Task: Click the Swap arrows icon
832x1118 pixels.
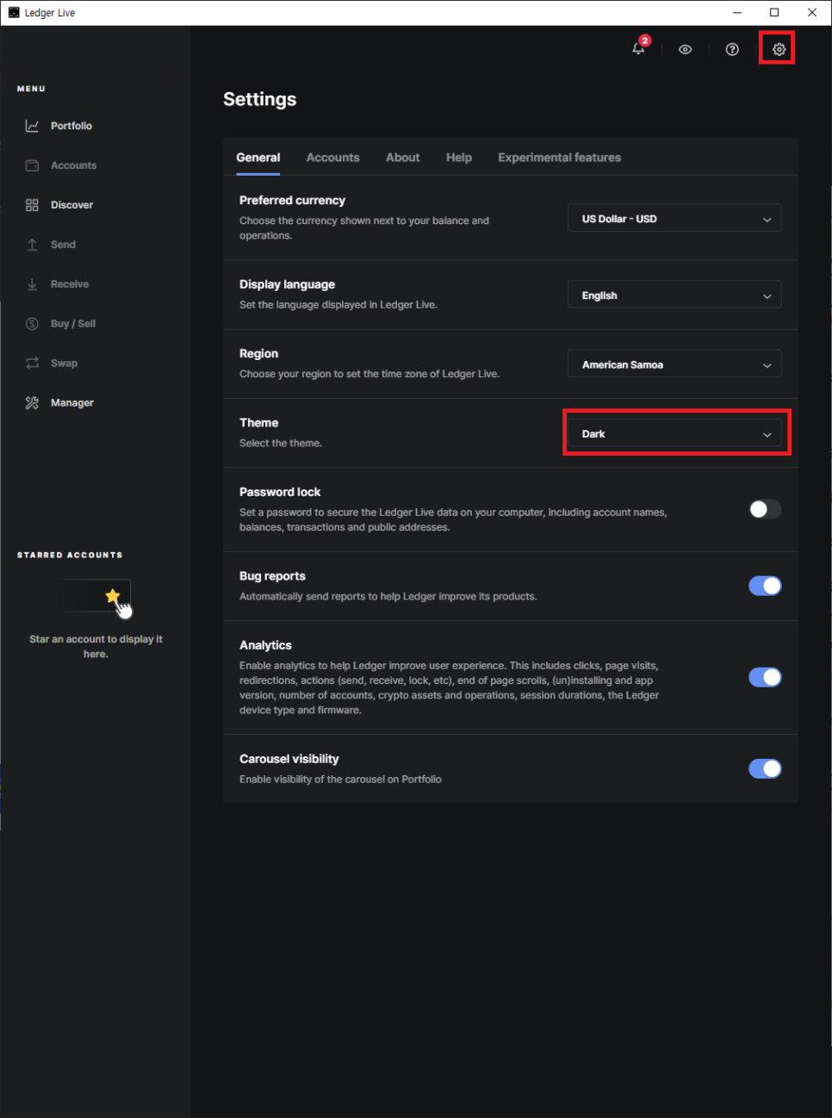Action: 32,363
